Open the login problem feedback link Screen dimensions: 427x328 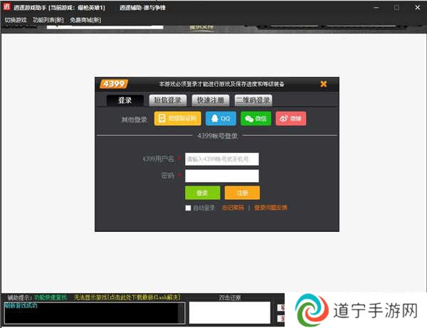click(x=270, y=208)
